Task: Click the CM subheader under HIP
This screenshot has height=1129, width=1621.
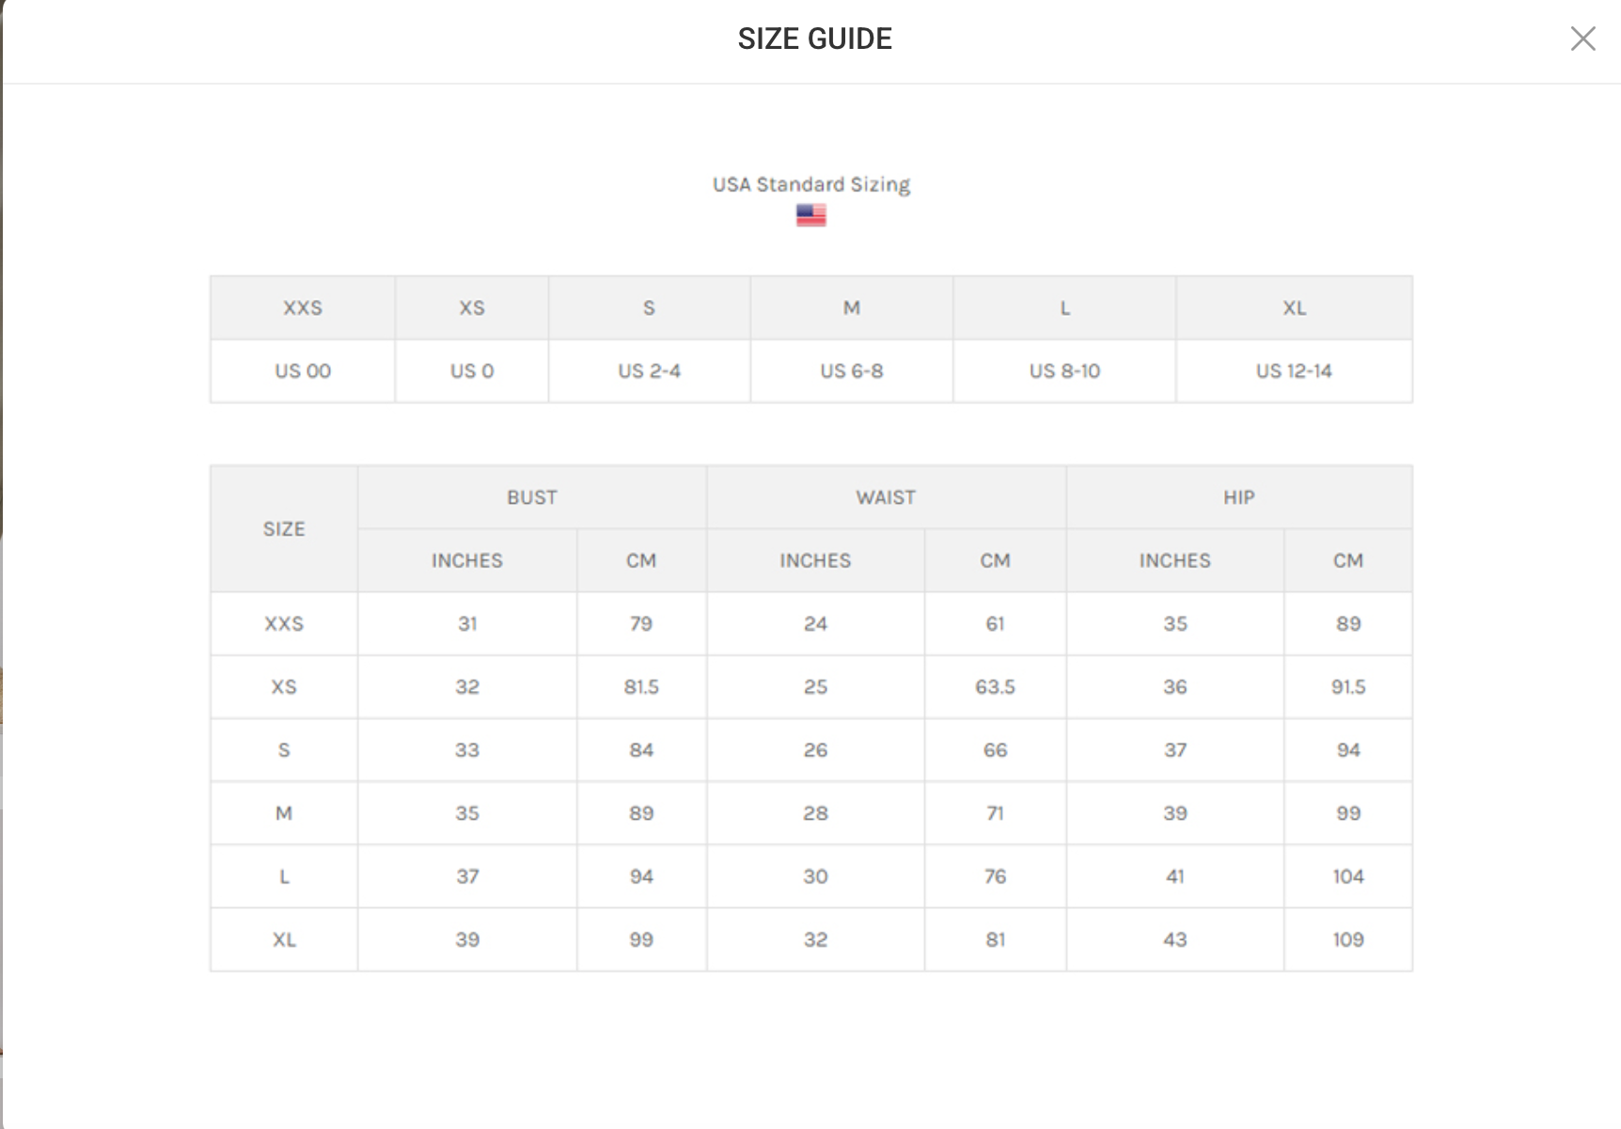Action: pyautogui.click(x=1347, y=561)
